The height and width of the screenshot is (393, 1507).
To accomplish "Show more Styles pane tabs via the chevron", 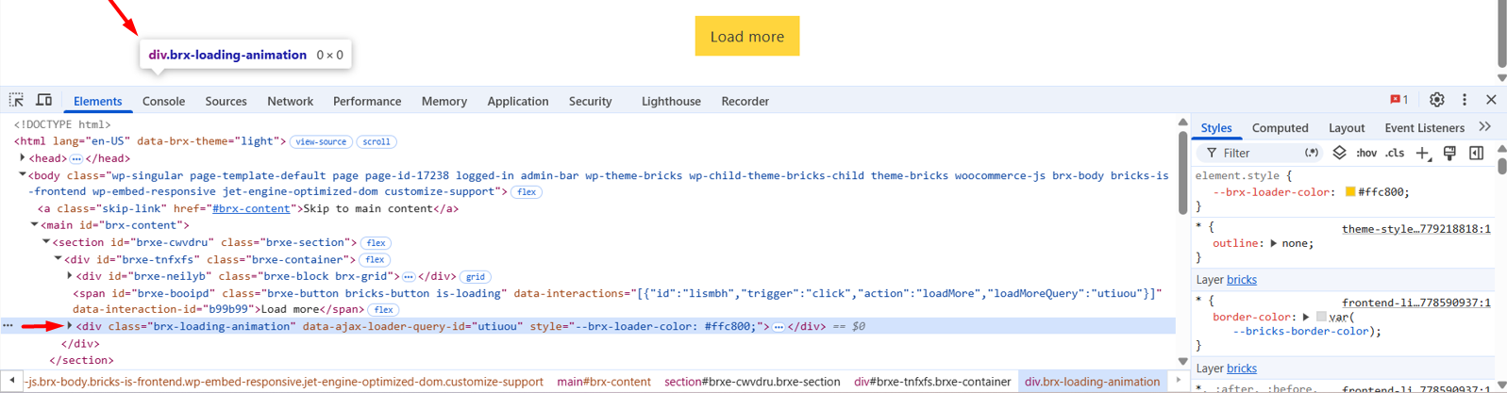I will click(1485, 126).
